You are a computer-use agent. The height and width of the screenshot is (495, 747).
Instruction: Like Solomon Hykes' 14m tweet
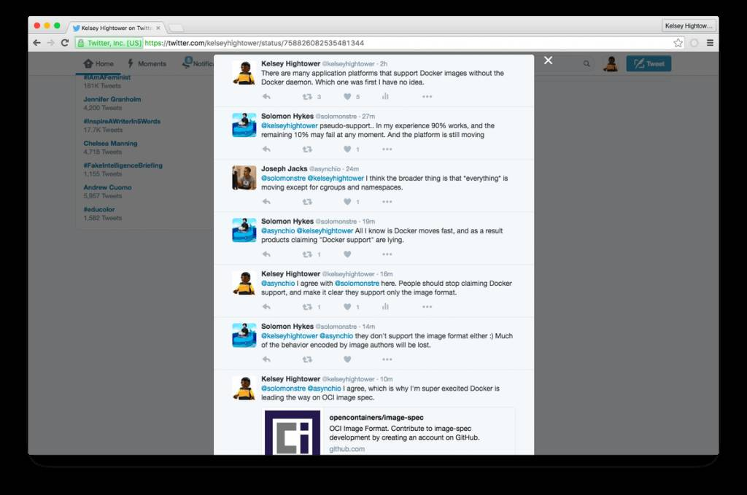pyautogui.click(x=347, y=359)
